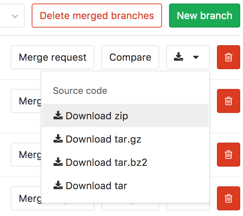Image resolution: width=243 pixels, height=216 pixels.
Task: Click the bottom row's trash delete icon
Action: pyautogui.click(x=229, y=198)
